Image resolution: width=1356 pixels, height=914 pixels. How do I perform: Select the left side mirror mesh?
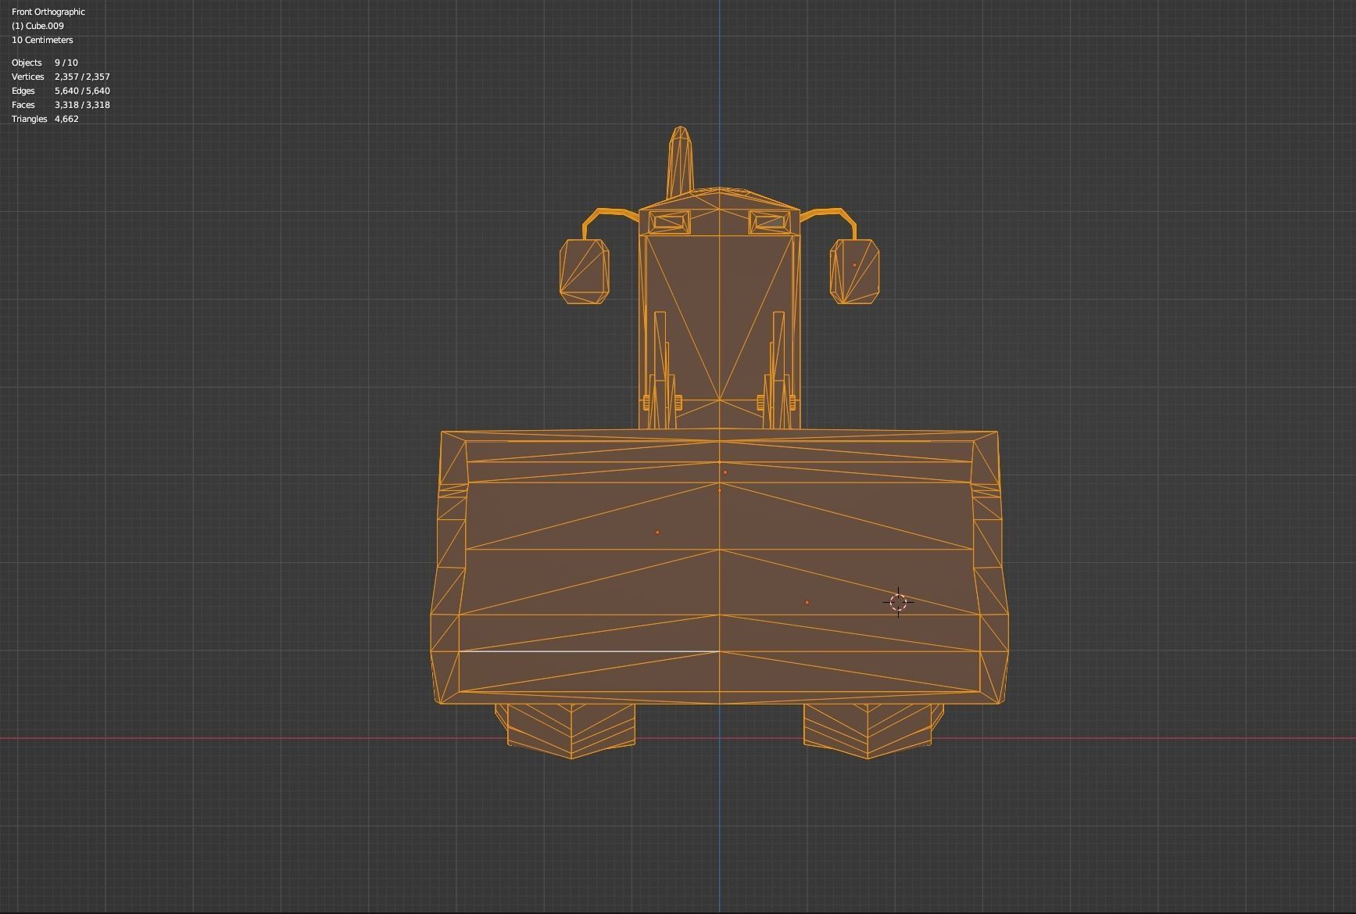(x=585, y=272)
